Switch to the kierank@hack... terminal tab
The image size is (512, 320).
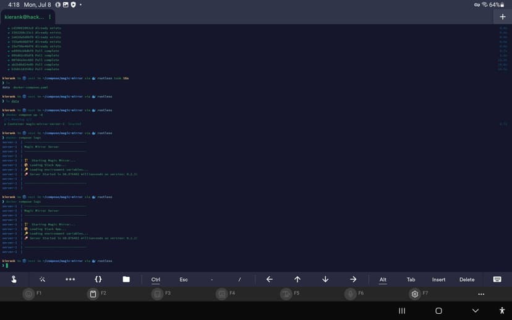[x=25, y=17]
